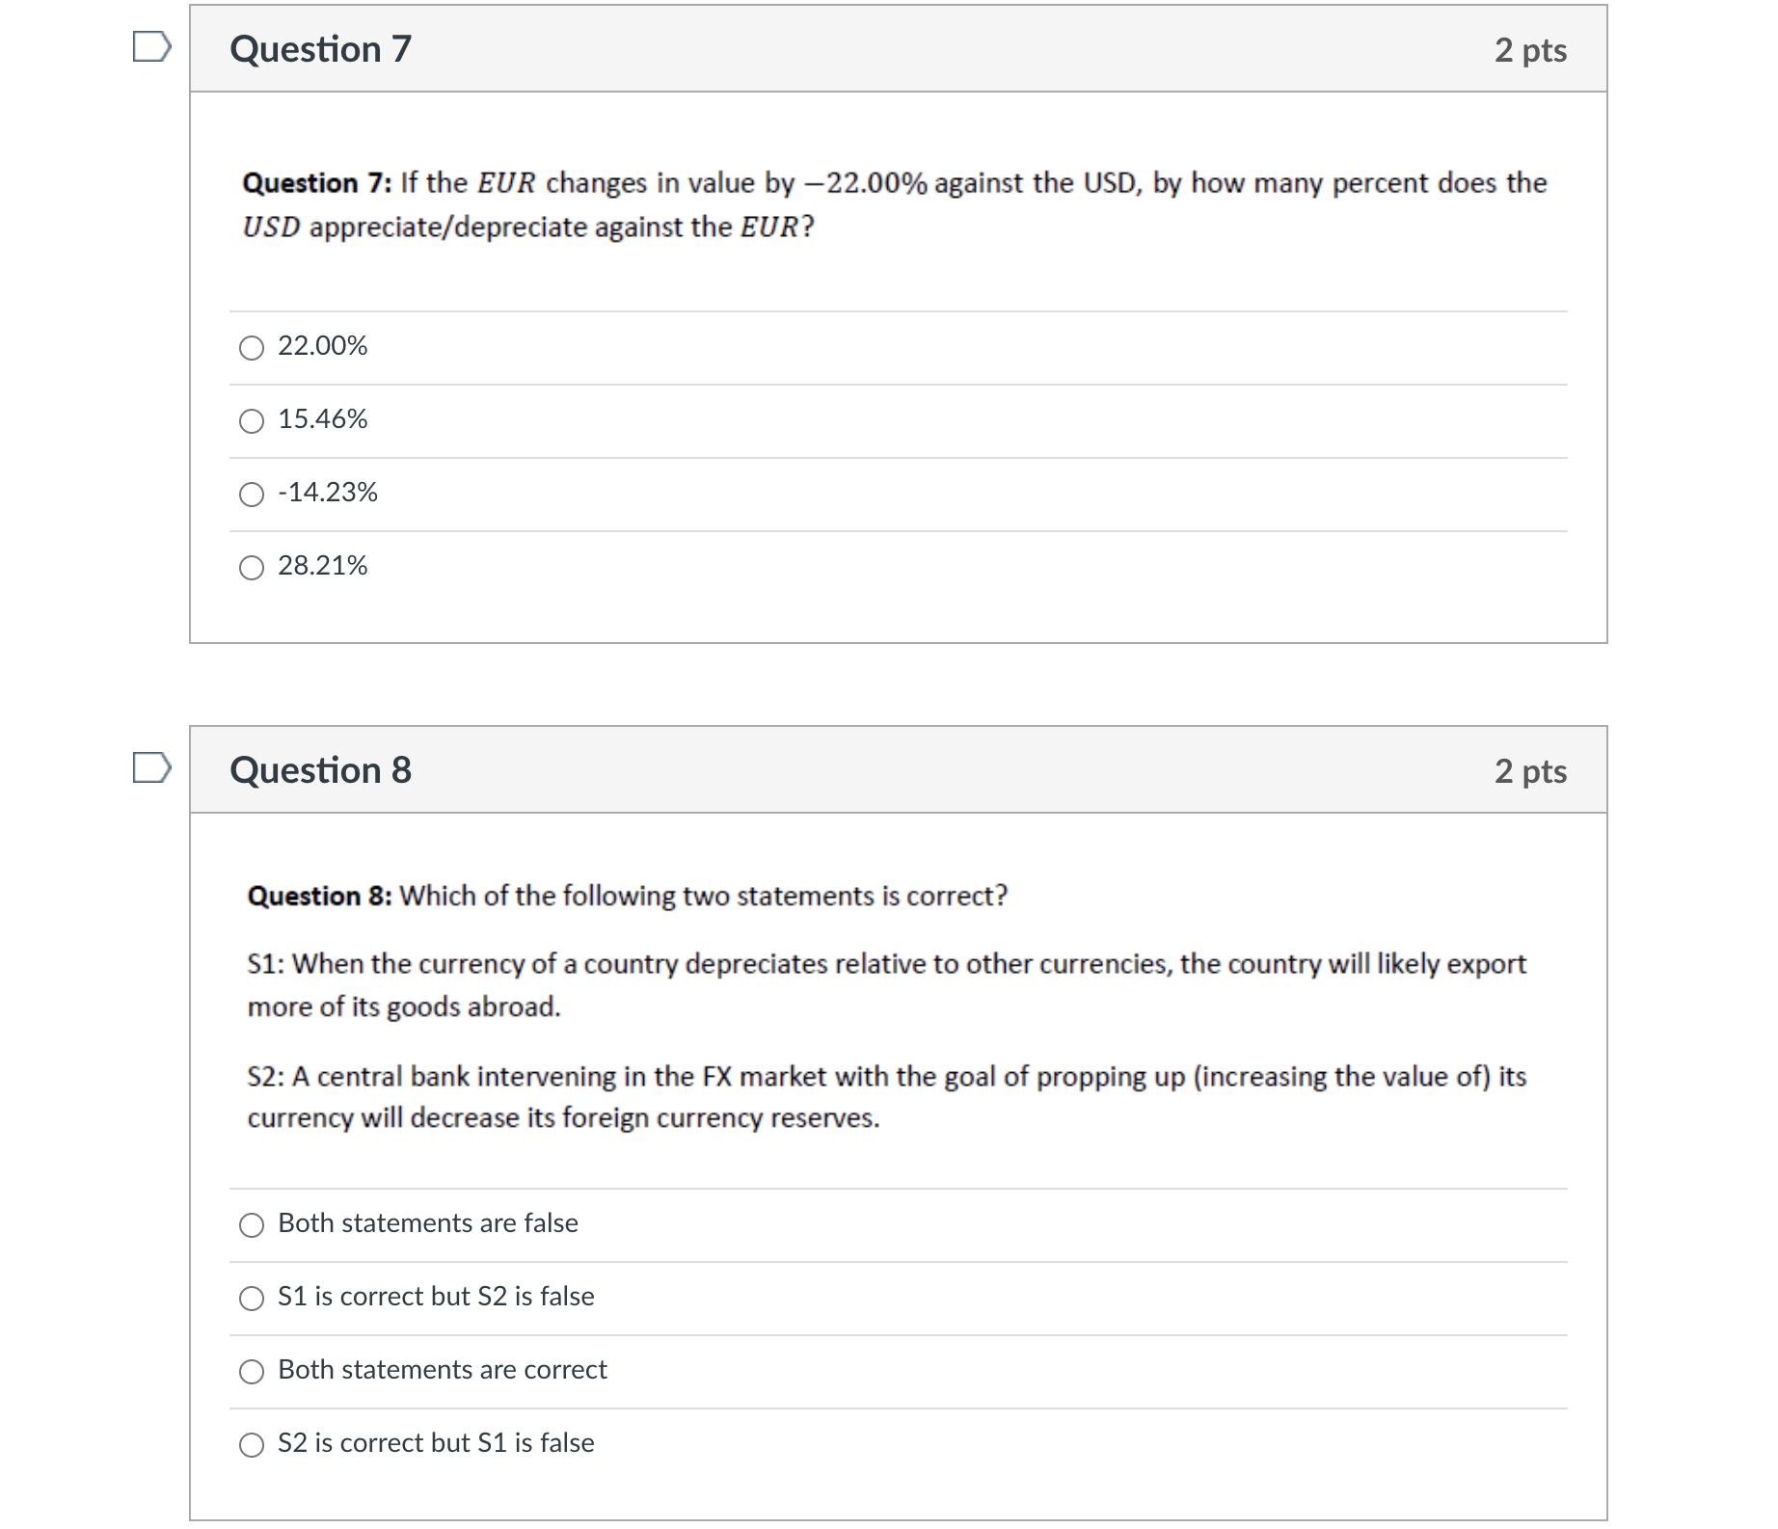
Task: Click the 'Both statements are correct' answer text
Action: pyautogui.click(x=441, y=1370)
